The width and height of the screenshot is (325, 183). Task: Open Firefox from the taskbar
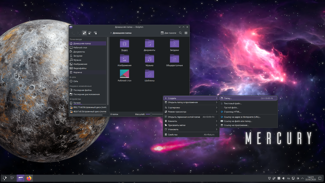point(29,178)
